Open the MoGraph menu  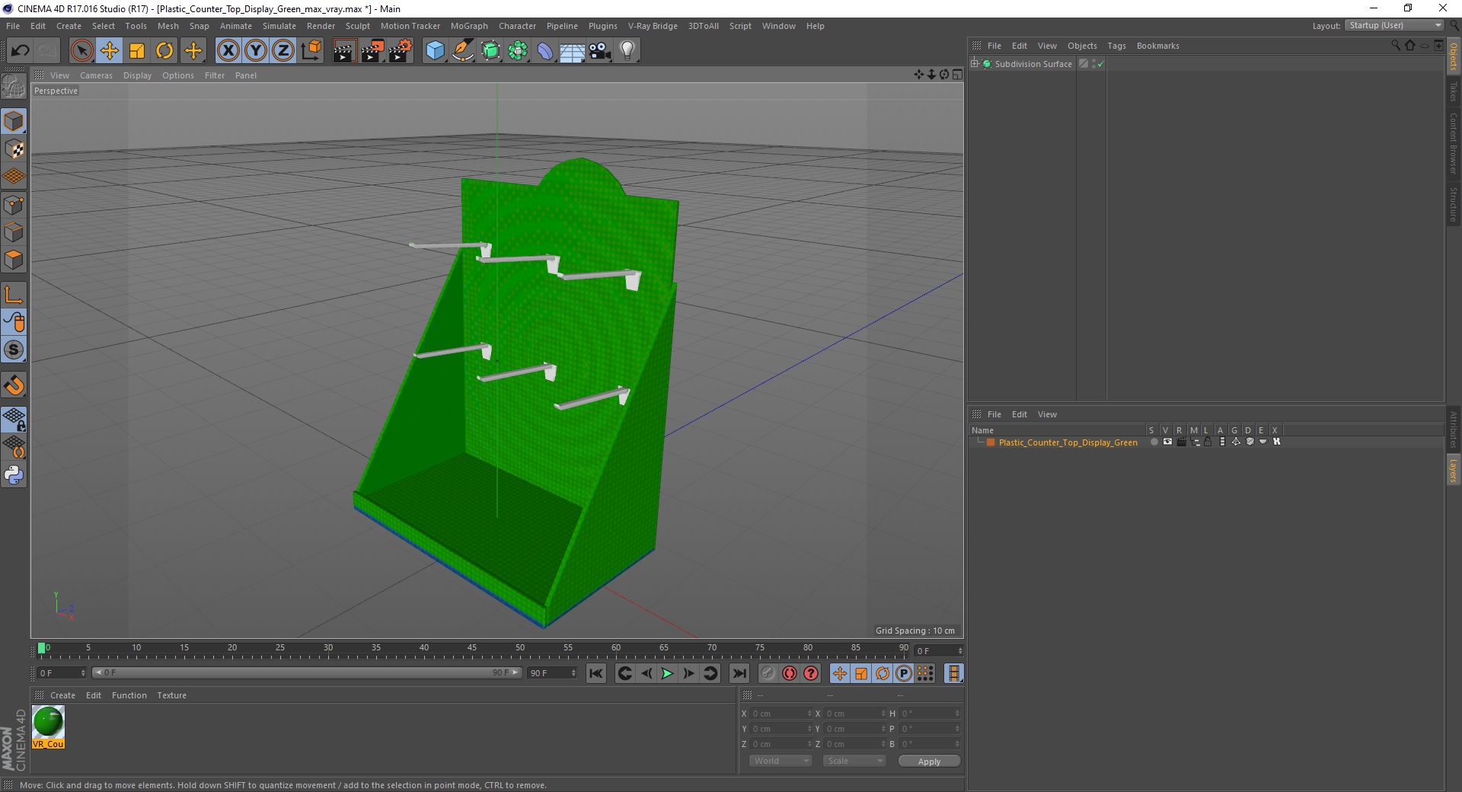(x=469, y=26)
